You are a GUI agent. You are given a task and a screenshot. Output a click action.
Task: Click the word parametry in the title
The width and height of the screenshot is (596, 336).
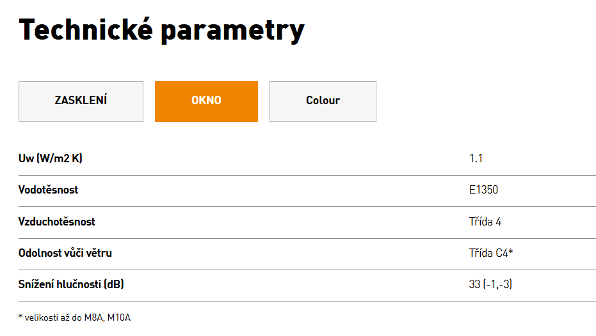(232, 32)
